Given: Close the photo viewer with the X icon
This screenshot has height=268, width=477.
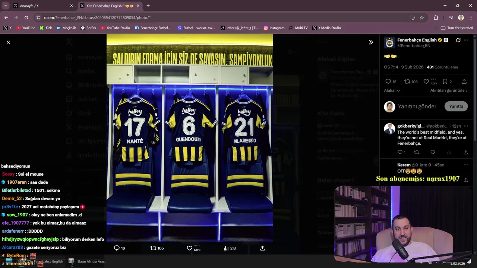Looking at the screenshot, I should (x=8, y=42).
